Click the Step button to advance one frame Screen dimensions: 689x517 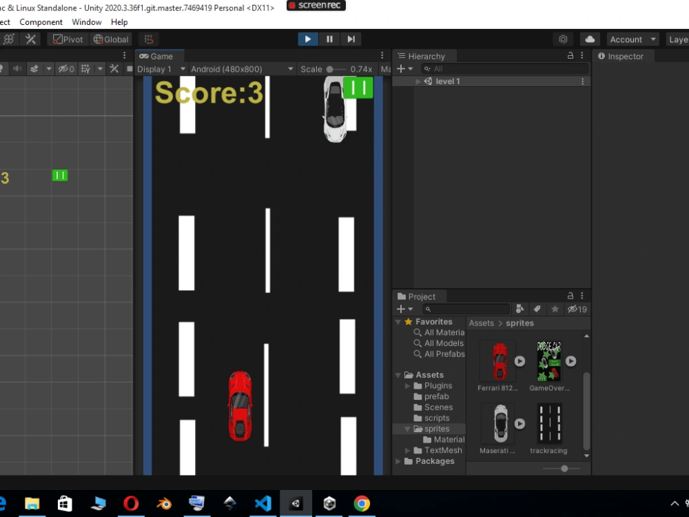351,39
